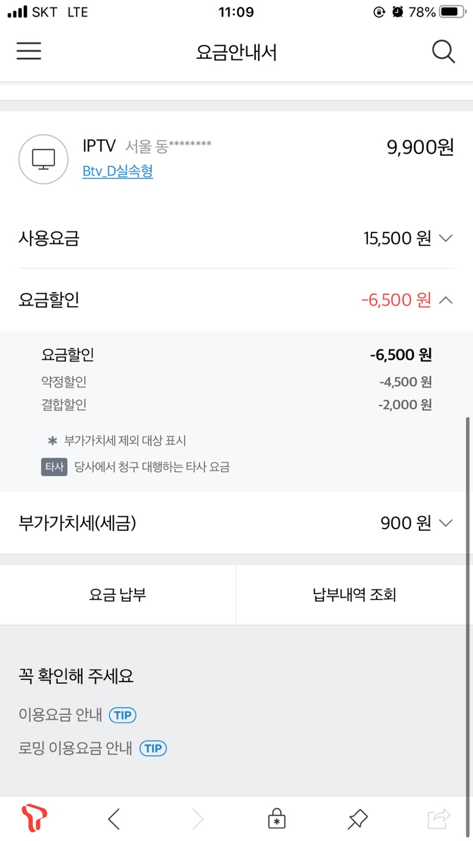Open TIP for 이용요금 안내
473x841 pixels.
pyautogui.click(x=123, y=715)
